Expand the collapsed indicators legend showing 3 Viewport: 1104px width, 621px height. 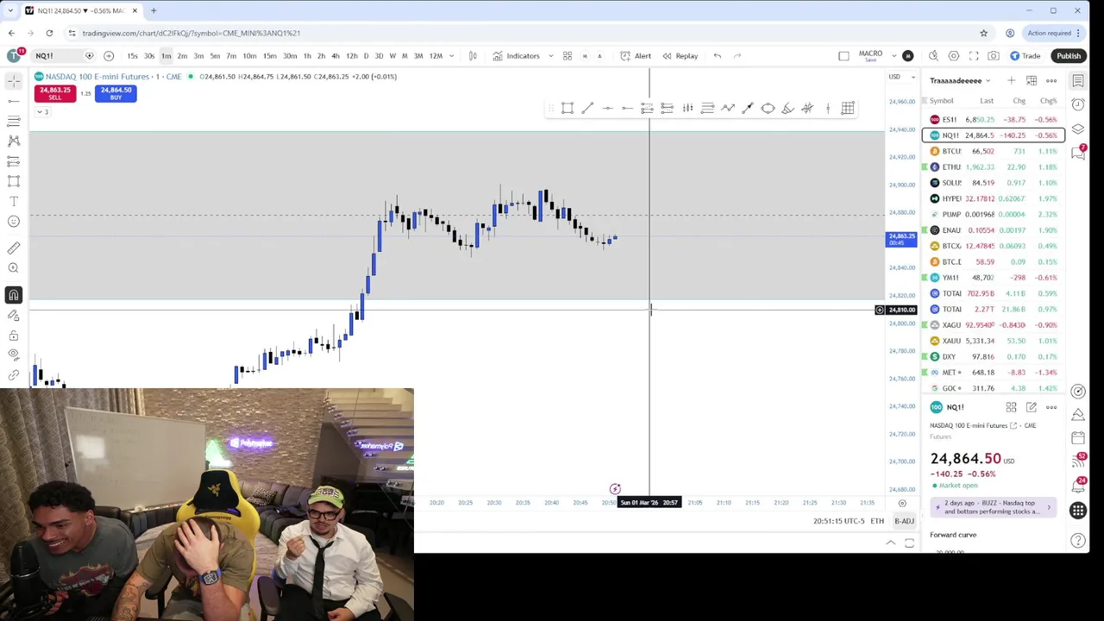[x=41, y=111]
